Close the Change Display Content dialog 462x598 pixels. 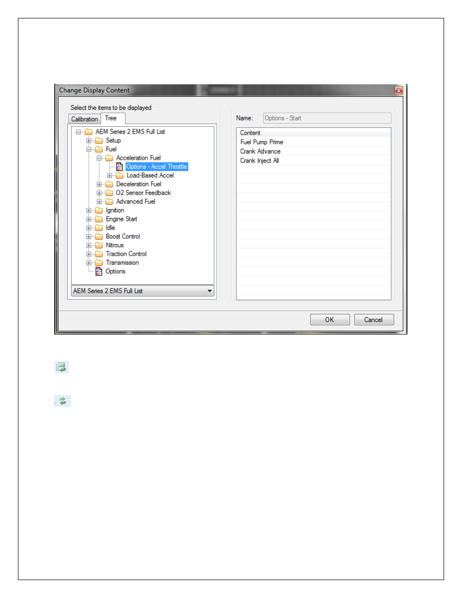399,91
